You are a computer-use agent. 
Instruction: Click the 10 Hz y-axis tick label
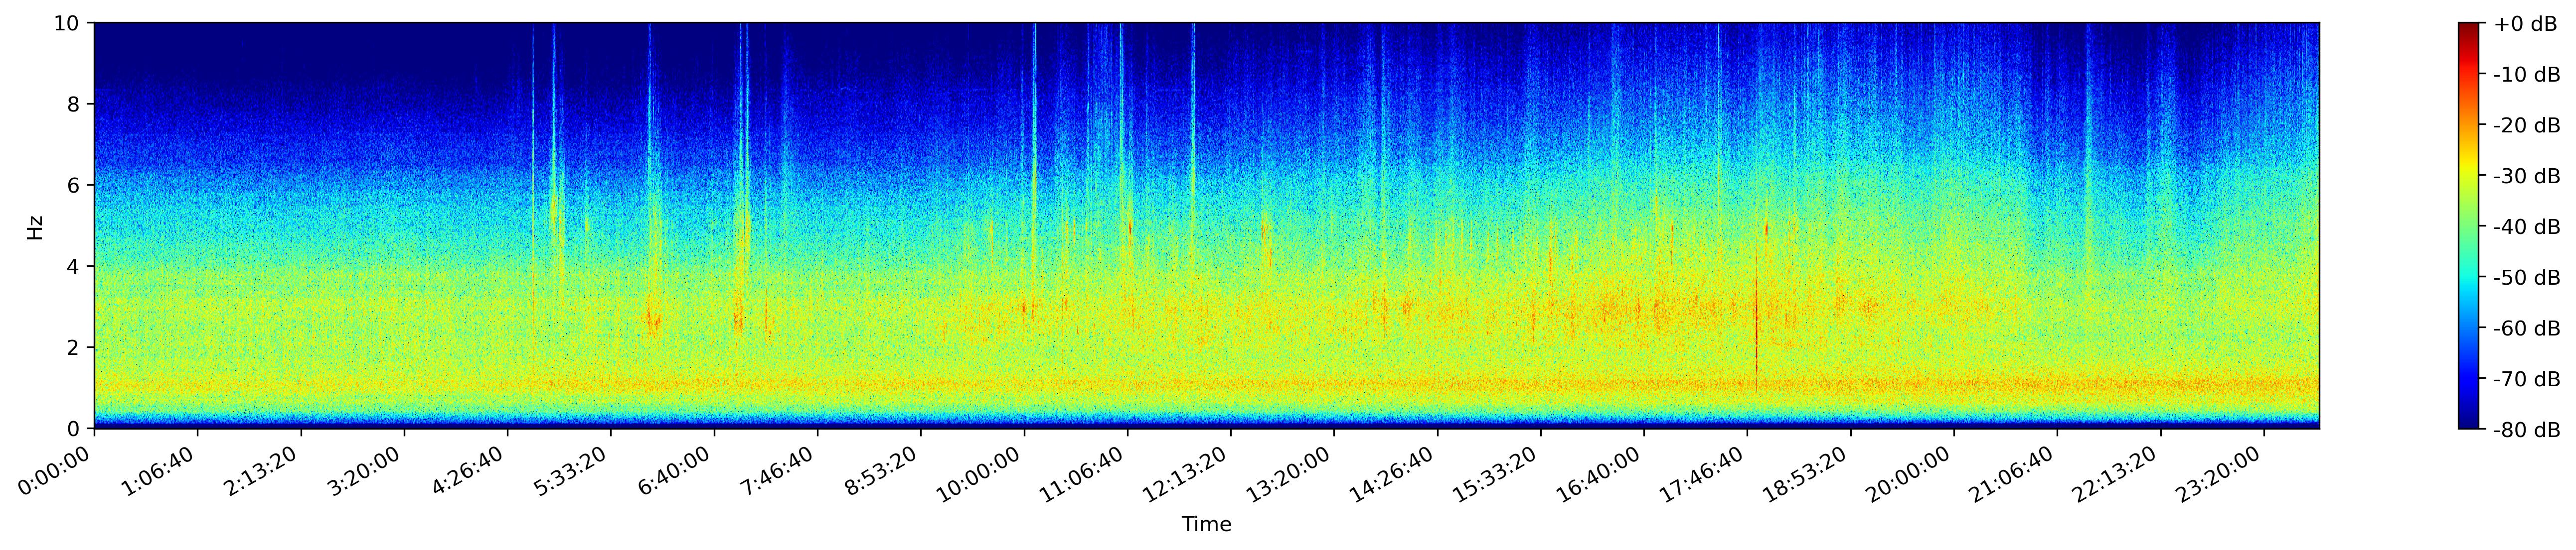tap(68, 23)
